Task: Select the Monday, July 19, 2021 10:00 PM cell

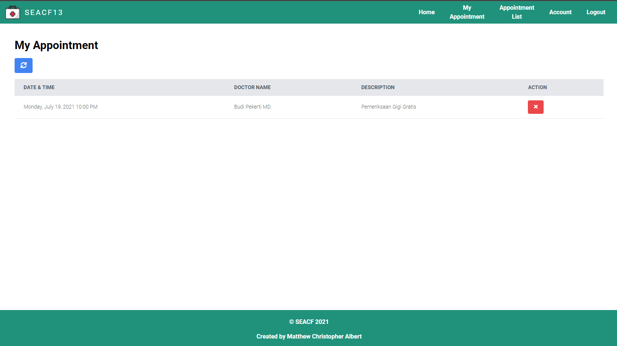Action: (61, 107)
